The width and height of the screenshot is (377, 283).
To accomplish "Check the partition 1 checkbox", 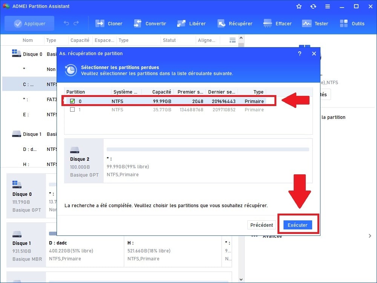I will pos(72,110).
